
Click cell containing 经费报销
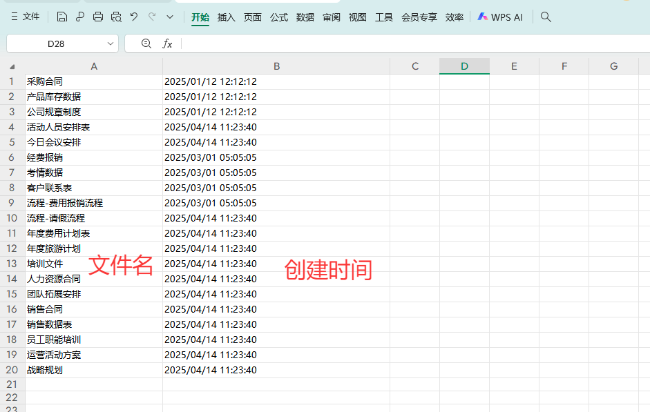tap(94, 157)
